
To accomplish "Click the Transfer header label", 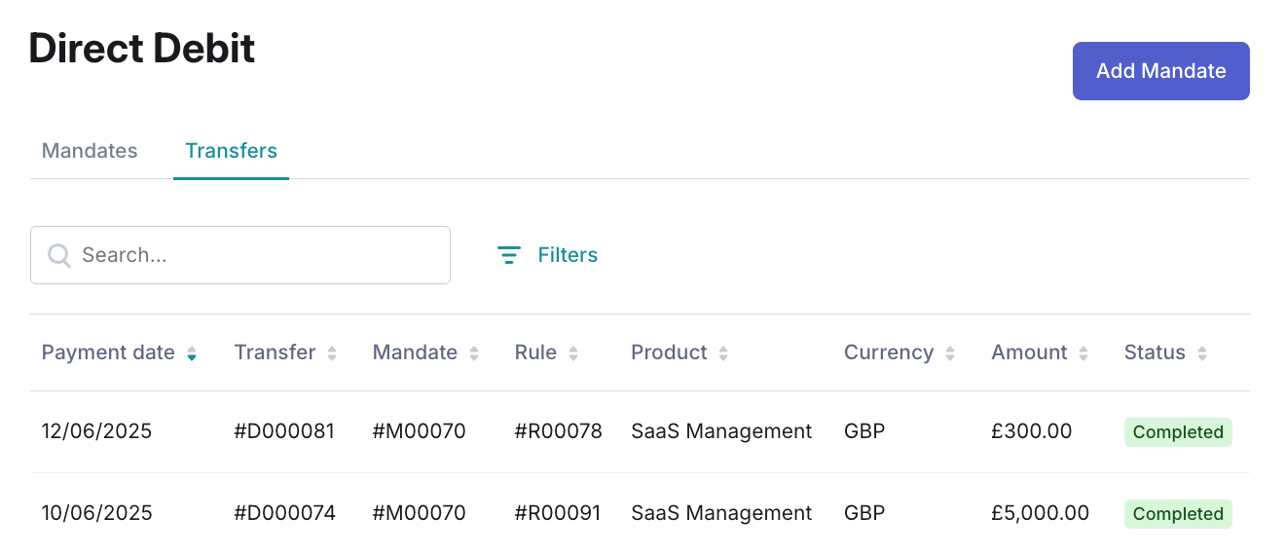I will point(275,352).
